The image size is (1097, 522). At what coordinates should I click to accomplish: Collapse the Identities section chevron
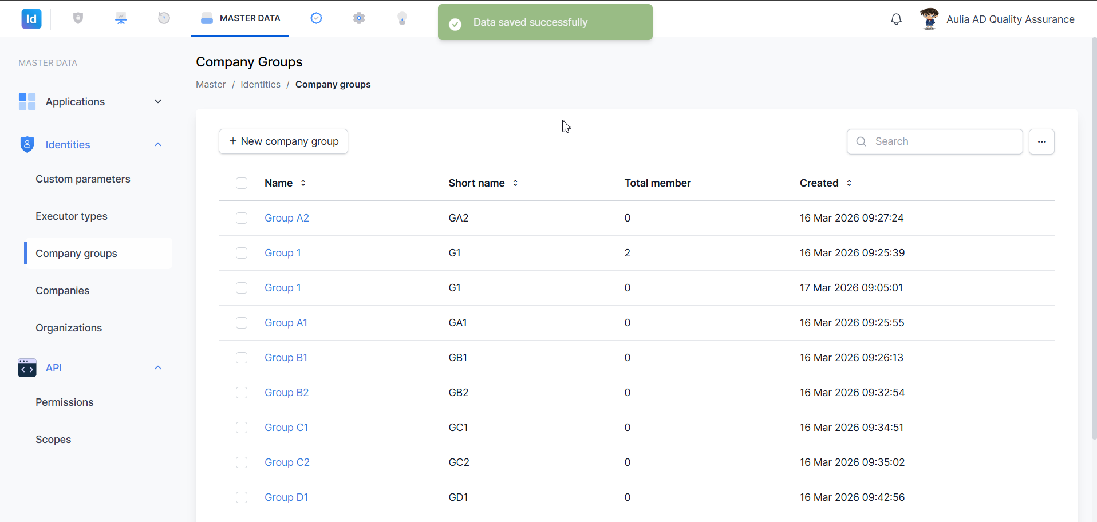point(158,144)
